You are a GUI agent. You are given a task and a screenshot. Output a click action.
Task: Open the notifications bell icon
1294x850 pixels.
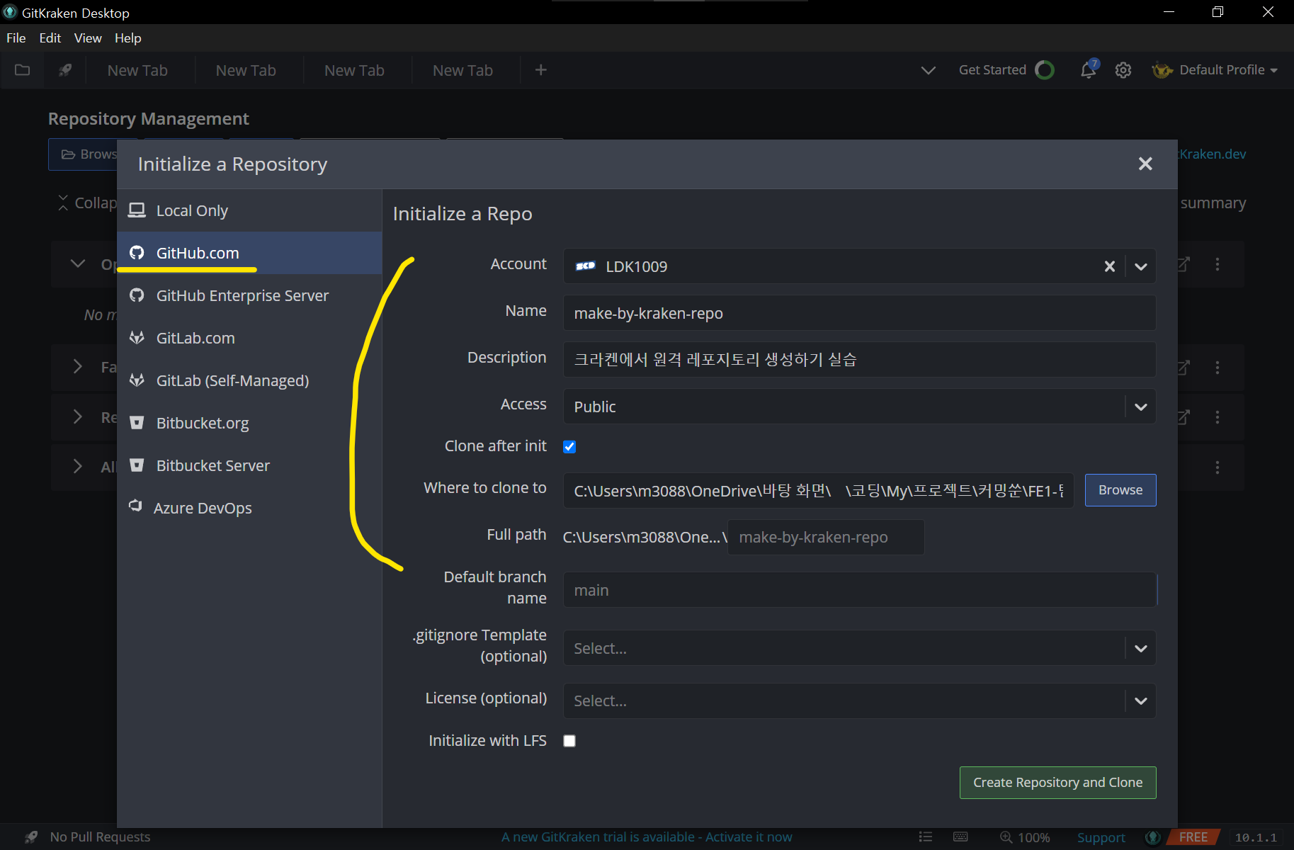[x=1089, y=70]
